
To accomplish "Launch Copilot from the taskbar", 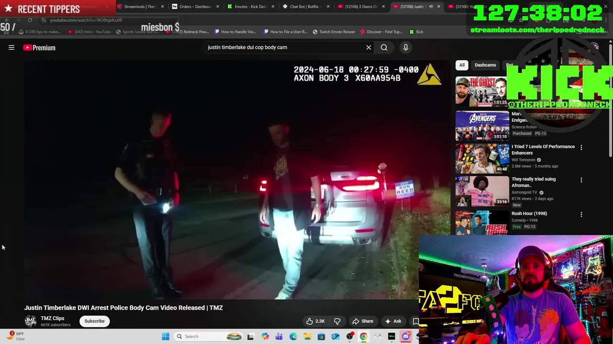I will [265, 336].
